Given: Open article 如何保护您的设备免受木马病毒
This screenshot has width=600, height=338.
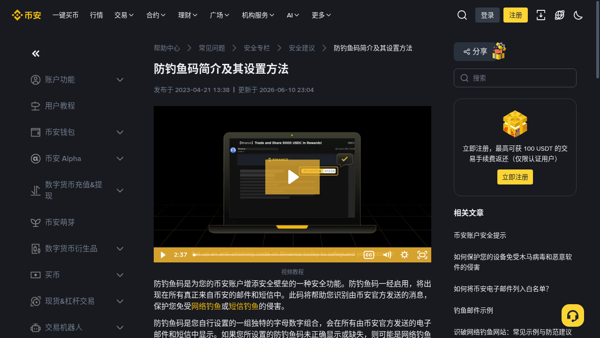Looking at the screenshot, I should pos(513,262).
